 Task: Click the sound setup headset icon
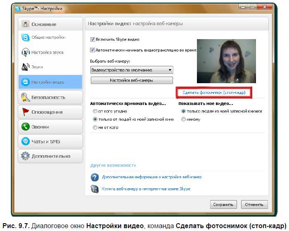point(26,52)
